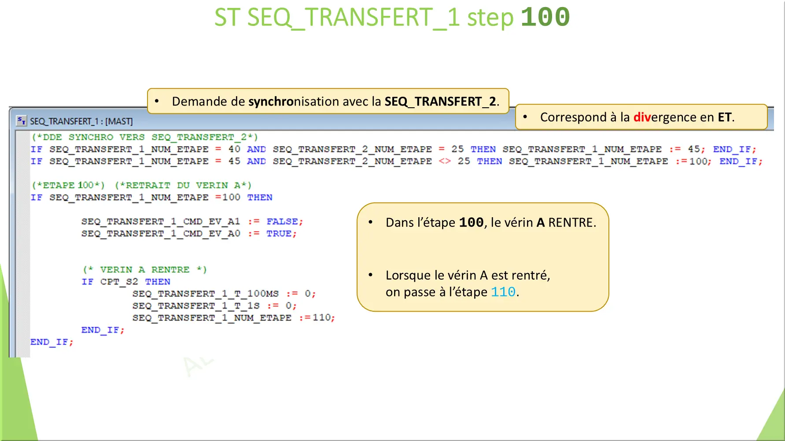This screenshot has width=785, height=441.
Task: Click the value 25 compared in the synchronization condition
Action: pos(458,149)
